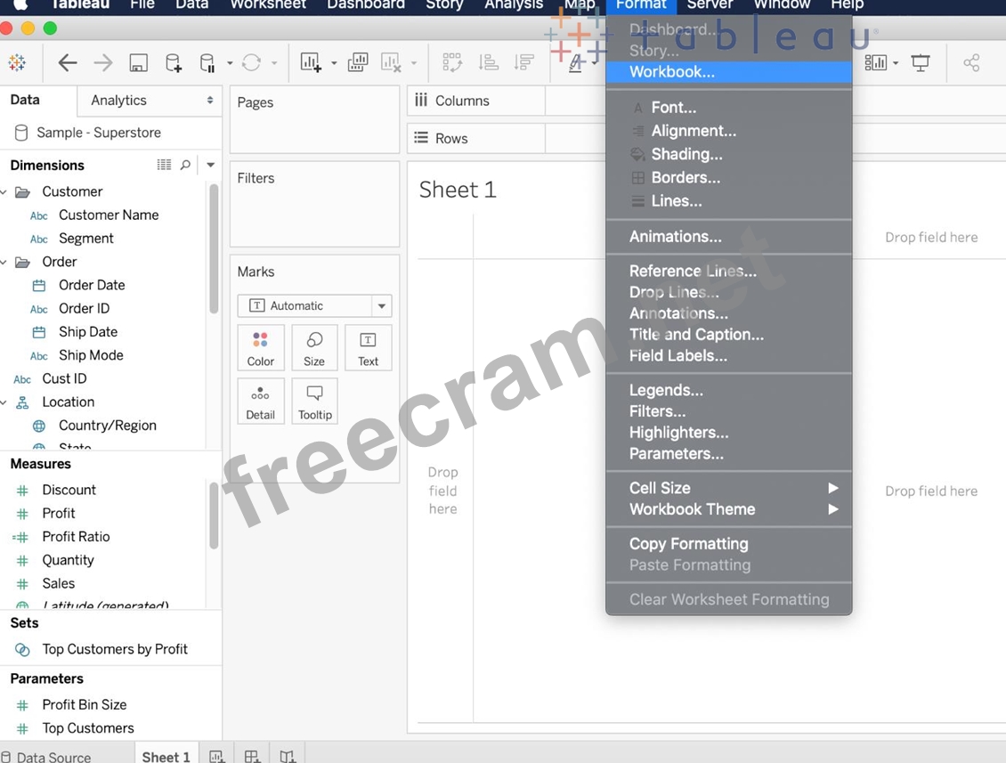Switch to the Analytics tab
This screenshot has height=763, width=1006.
click(118, 100)
